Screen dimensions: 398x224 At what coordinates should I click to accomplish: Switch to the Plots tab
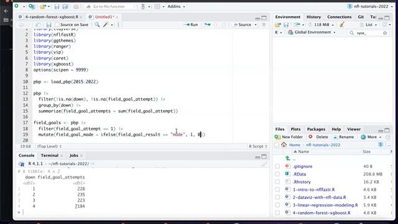(x=295, y=129)
